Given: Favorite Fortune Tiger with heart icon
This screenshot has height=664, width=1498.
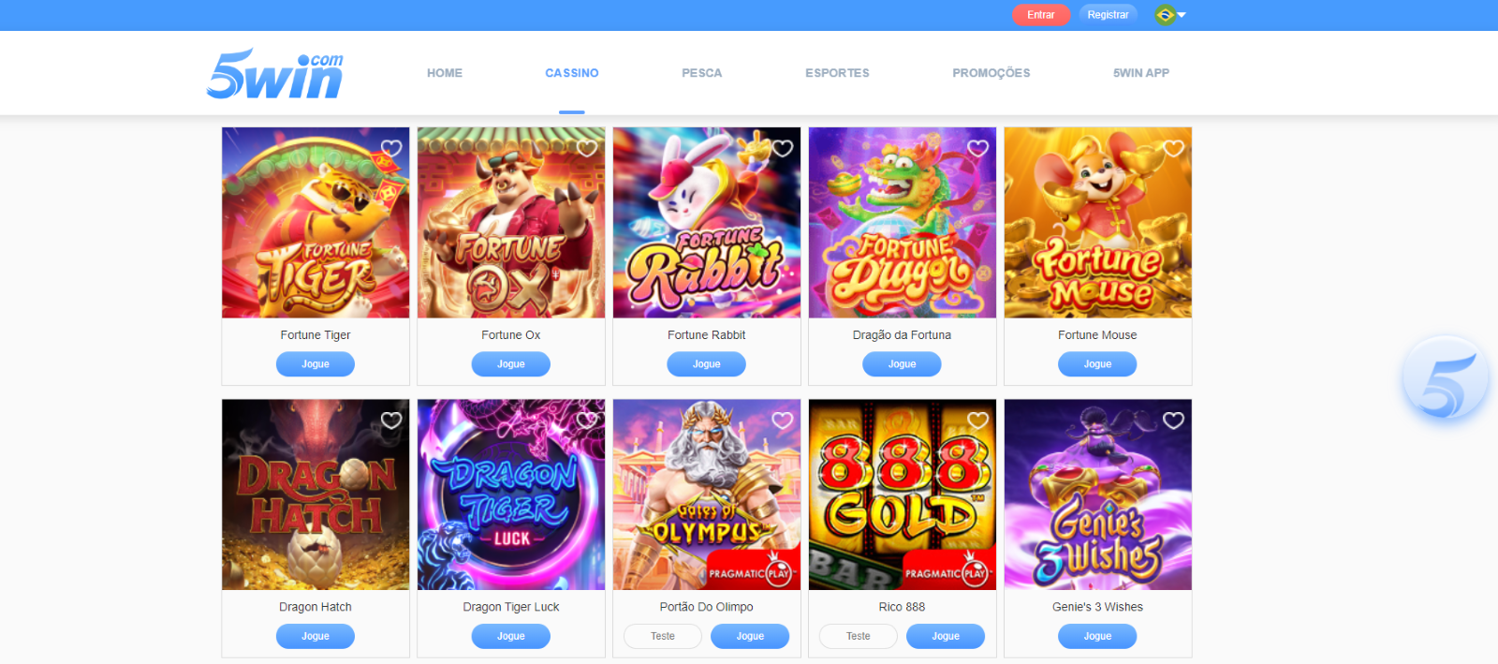Looking at the screenshot, I should click(391, 148).
